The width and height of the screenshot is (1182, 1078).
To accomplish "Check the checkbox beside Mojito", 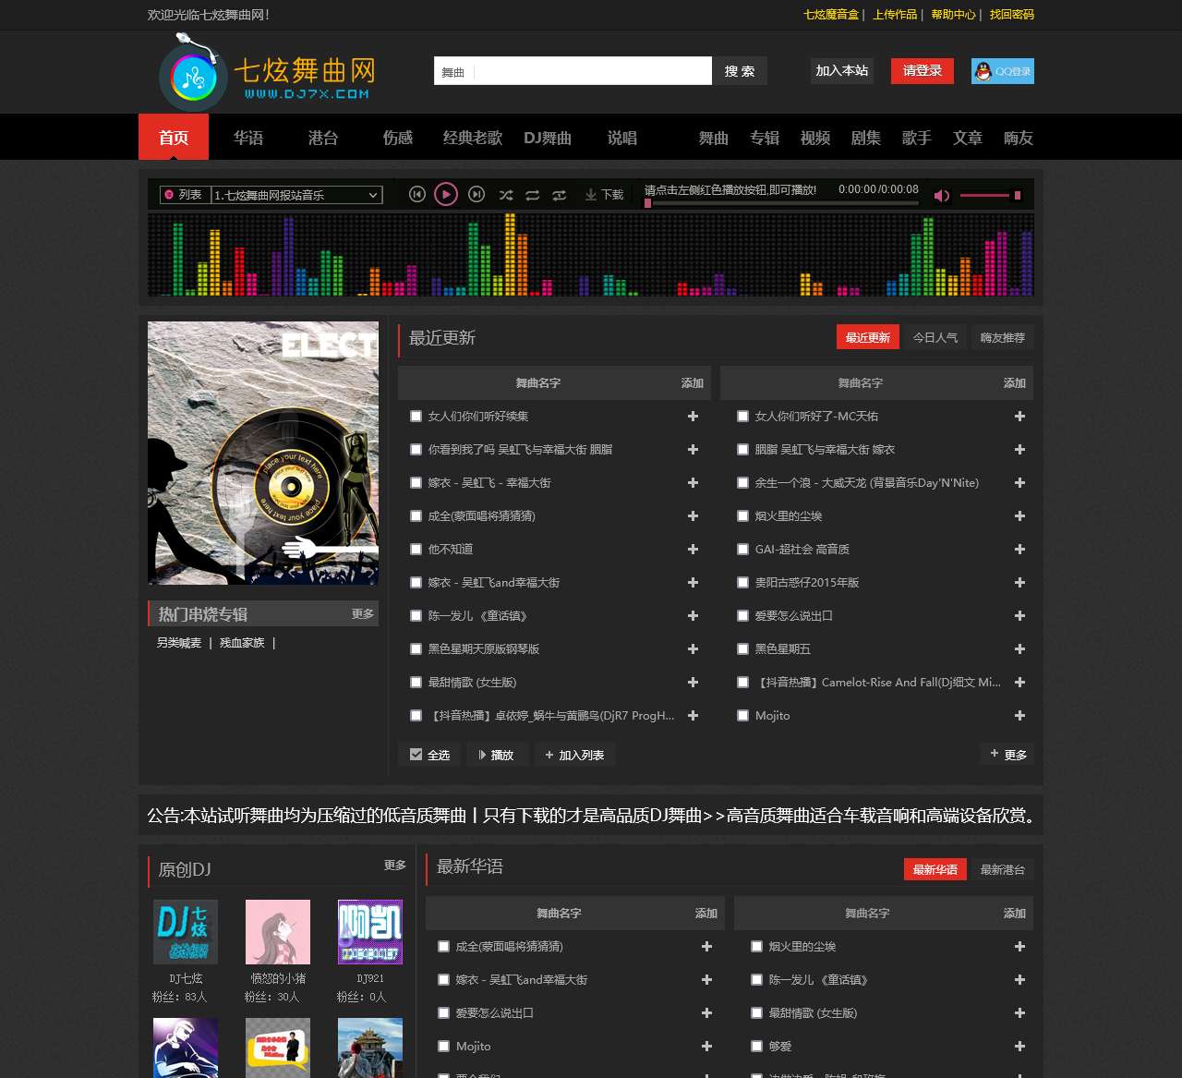I will (742, 715).
